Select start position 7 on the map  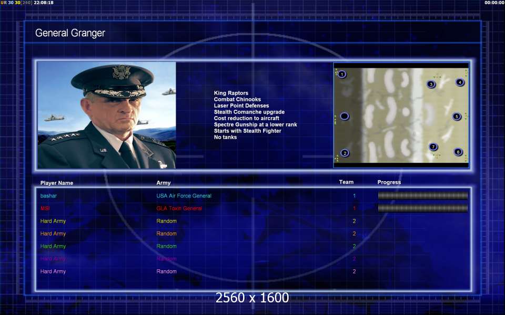tap(433, 147)
